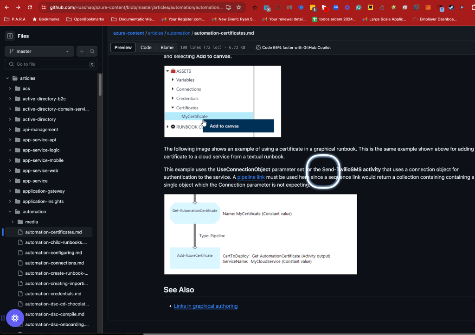Expand the app-service-logic folder

coord(10,150)
